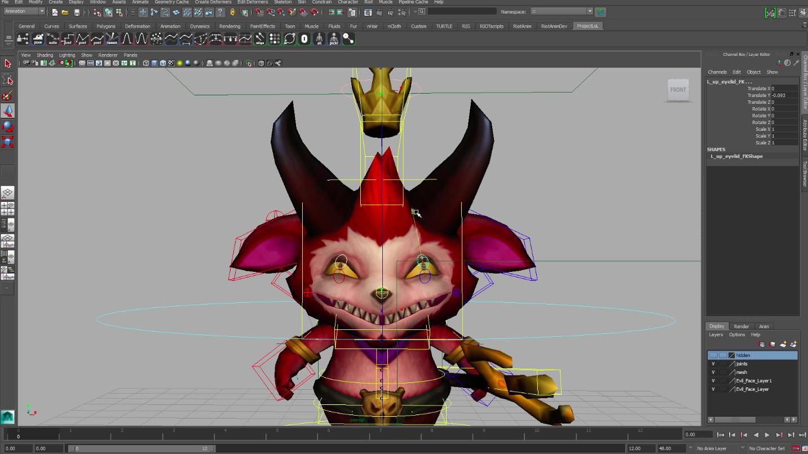The height and width of the screenshot is (454, 808).
Task: Toggle visibility of Evil_Face_Layer1
Action: pyautogui.click(x=713, y=381)
